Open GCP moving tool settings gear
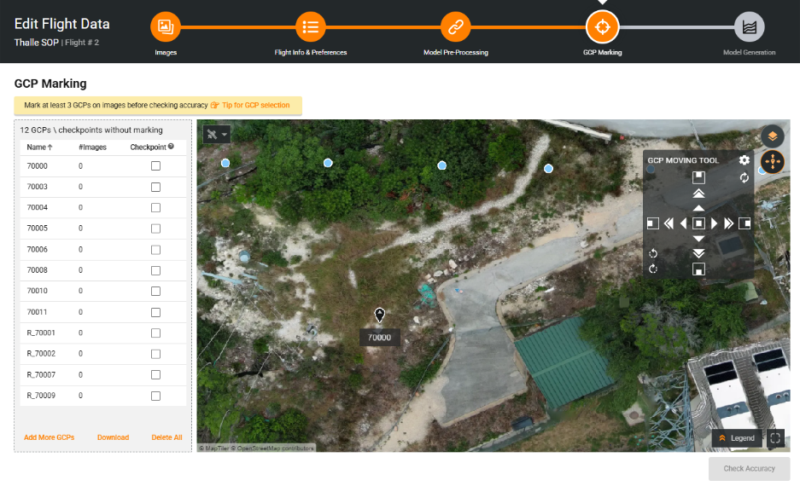This screenshot has height=486, width=800. coord(745,160)
